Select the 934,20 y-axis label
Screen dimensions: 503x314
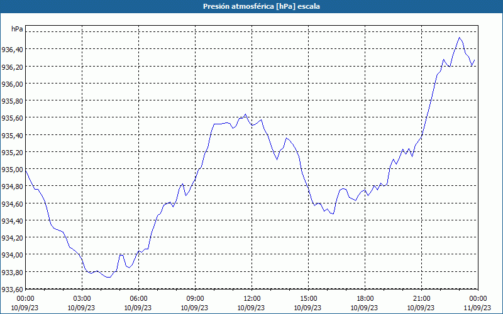pos(12,238)
